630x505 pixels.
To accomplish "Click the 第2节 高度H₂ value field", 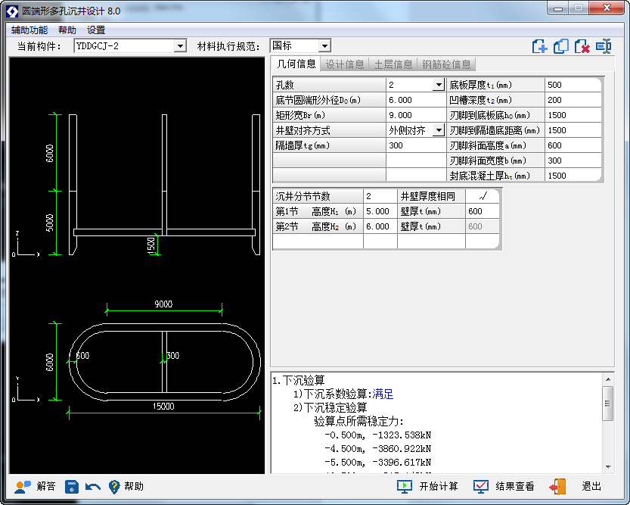I will [x=380, y=227].
